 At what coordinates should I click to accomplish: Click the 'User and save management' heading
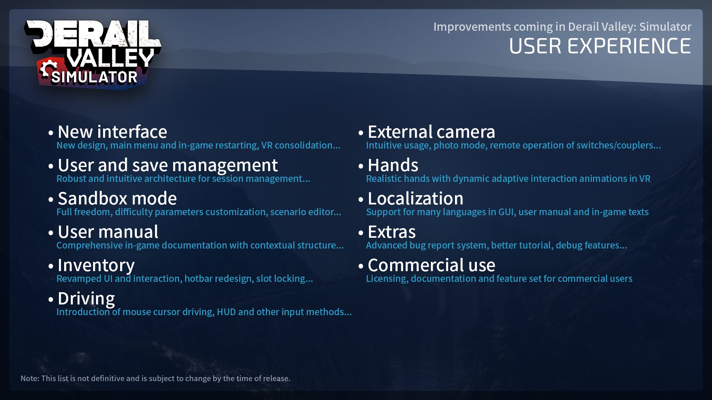click(168, 165)
